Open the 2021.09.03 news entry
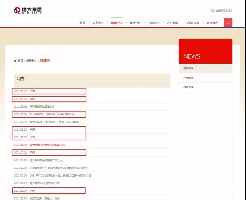 35,107
